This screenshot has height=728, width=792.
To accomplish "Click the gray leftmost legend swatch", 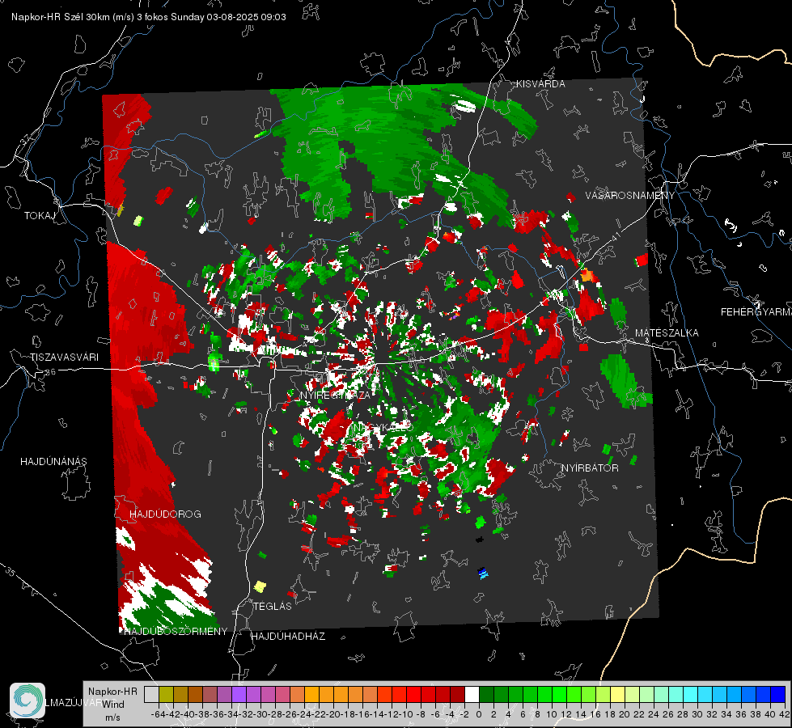I will pyautogui.click(x=151, y=694).
